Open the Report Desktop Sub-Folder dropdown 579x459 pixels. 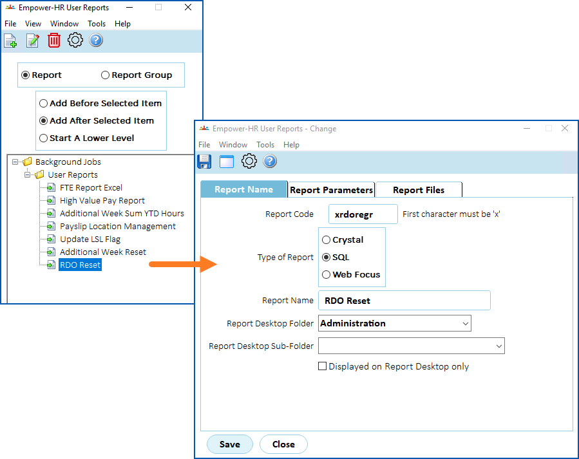click(x=499, y=346)
